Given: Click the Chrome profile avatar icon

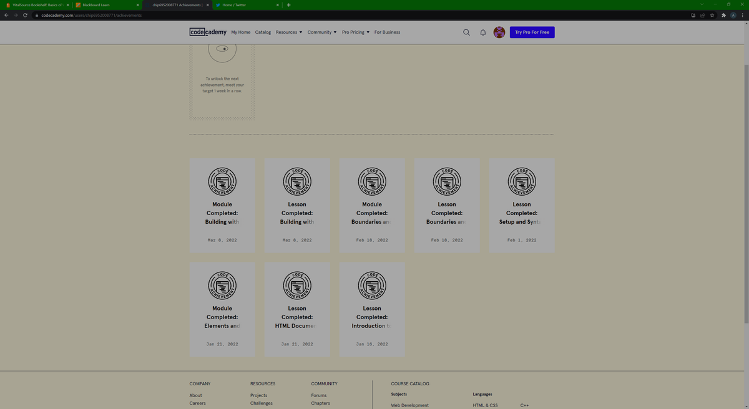Looking at the screenshot, I should pyautogui.click(x=733, y=15).
